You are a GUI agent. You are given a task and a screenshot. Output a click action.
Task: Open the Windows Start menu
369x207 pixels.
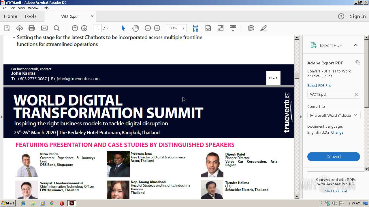point(8,203)
